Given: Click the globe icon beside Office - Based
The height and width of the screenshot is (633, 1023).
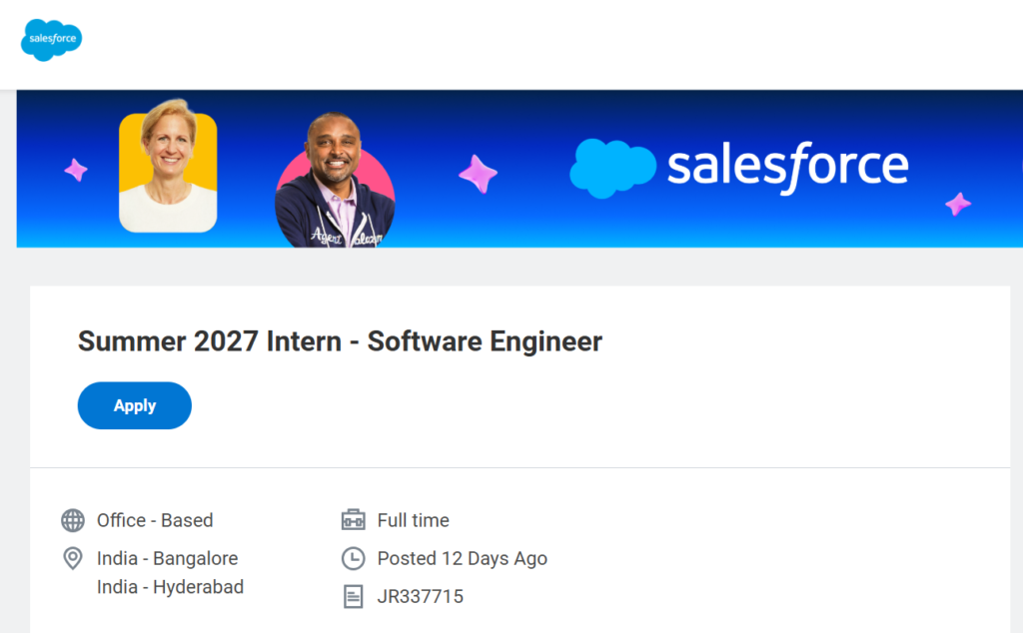Looking at the screenshot, I should tap(73, 521).
